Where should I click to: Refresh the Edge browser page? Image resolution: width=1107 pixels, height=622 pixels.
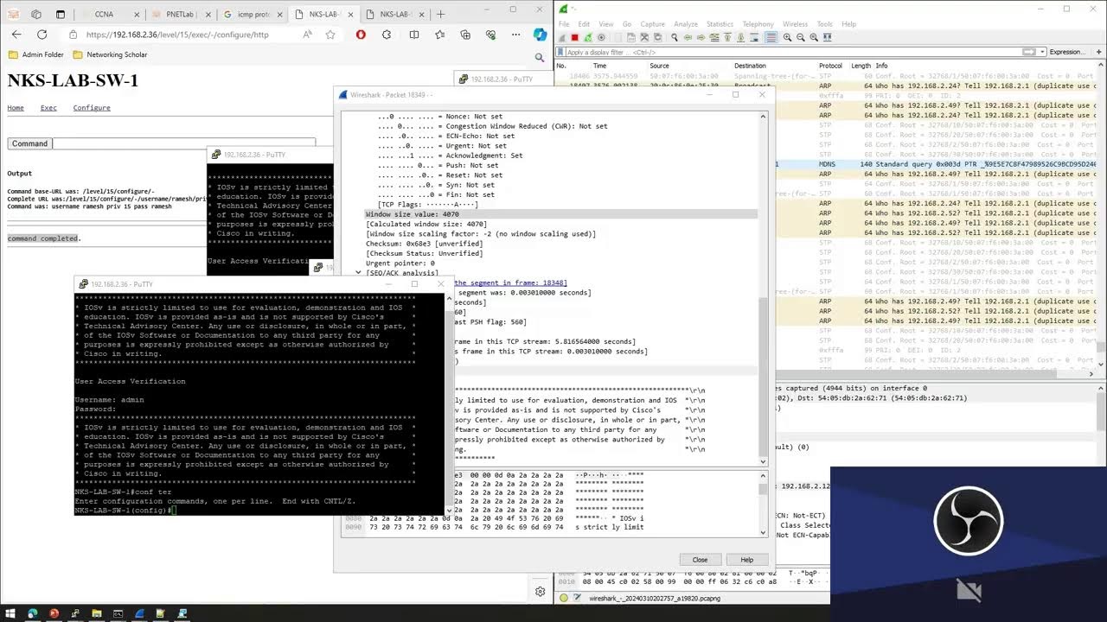(x=42, y=35)
